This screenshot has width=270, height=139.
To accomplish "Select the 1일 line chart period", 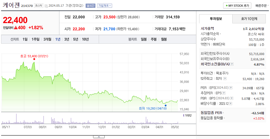I will pos(25,39).
